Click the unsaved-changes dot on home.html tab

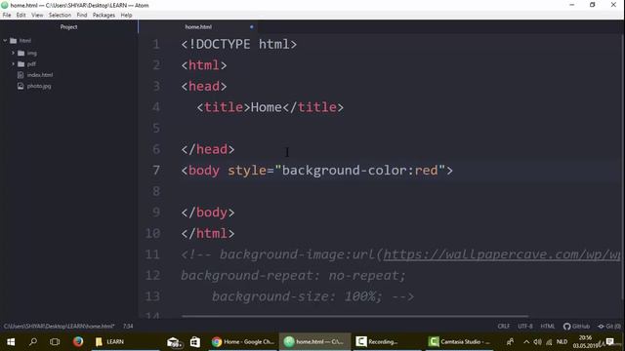(x=252, y=27)
